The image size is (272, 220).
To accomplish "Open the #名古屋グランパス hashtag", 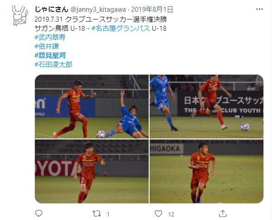I will [121, 28].
